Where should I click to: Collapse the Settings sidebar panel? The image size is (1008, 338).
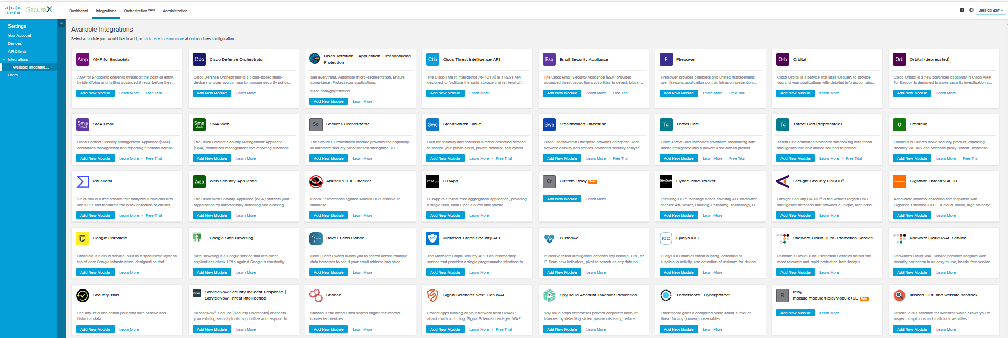61,24
